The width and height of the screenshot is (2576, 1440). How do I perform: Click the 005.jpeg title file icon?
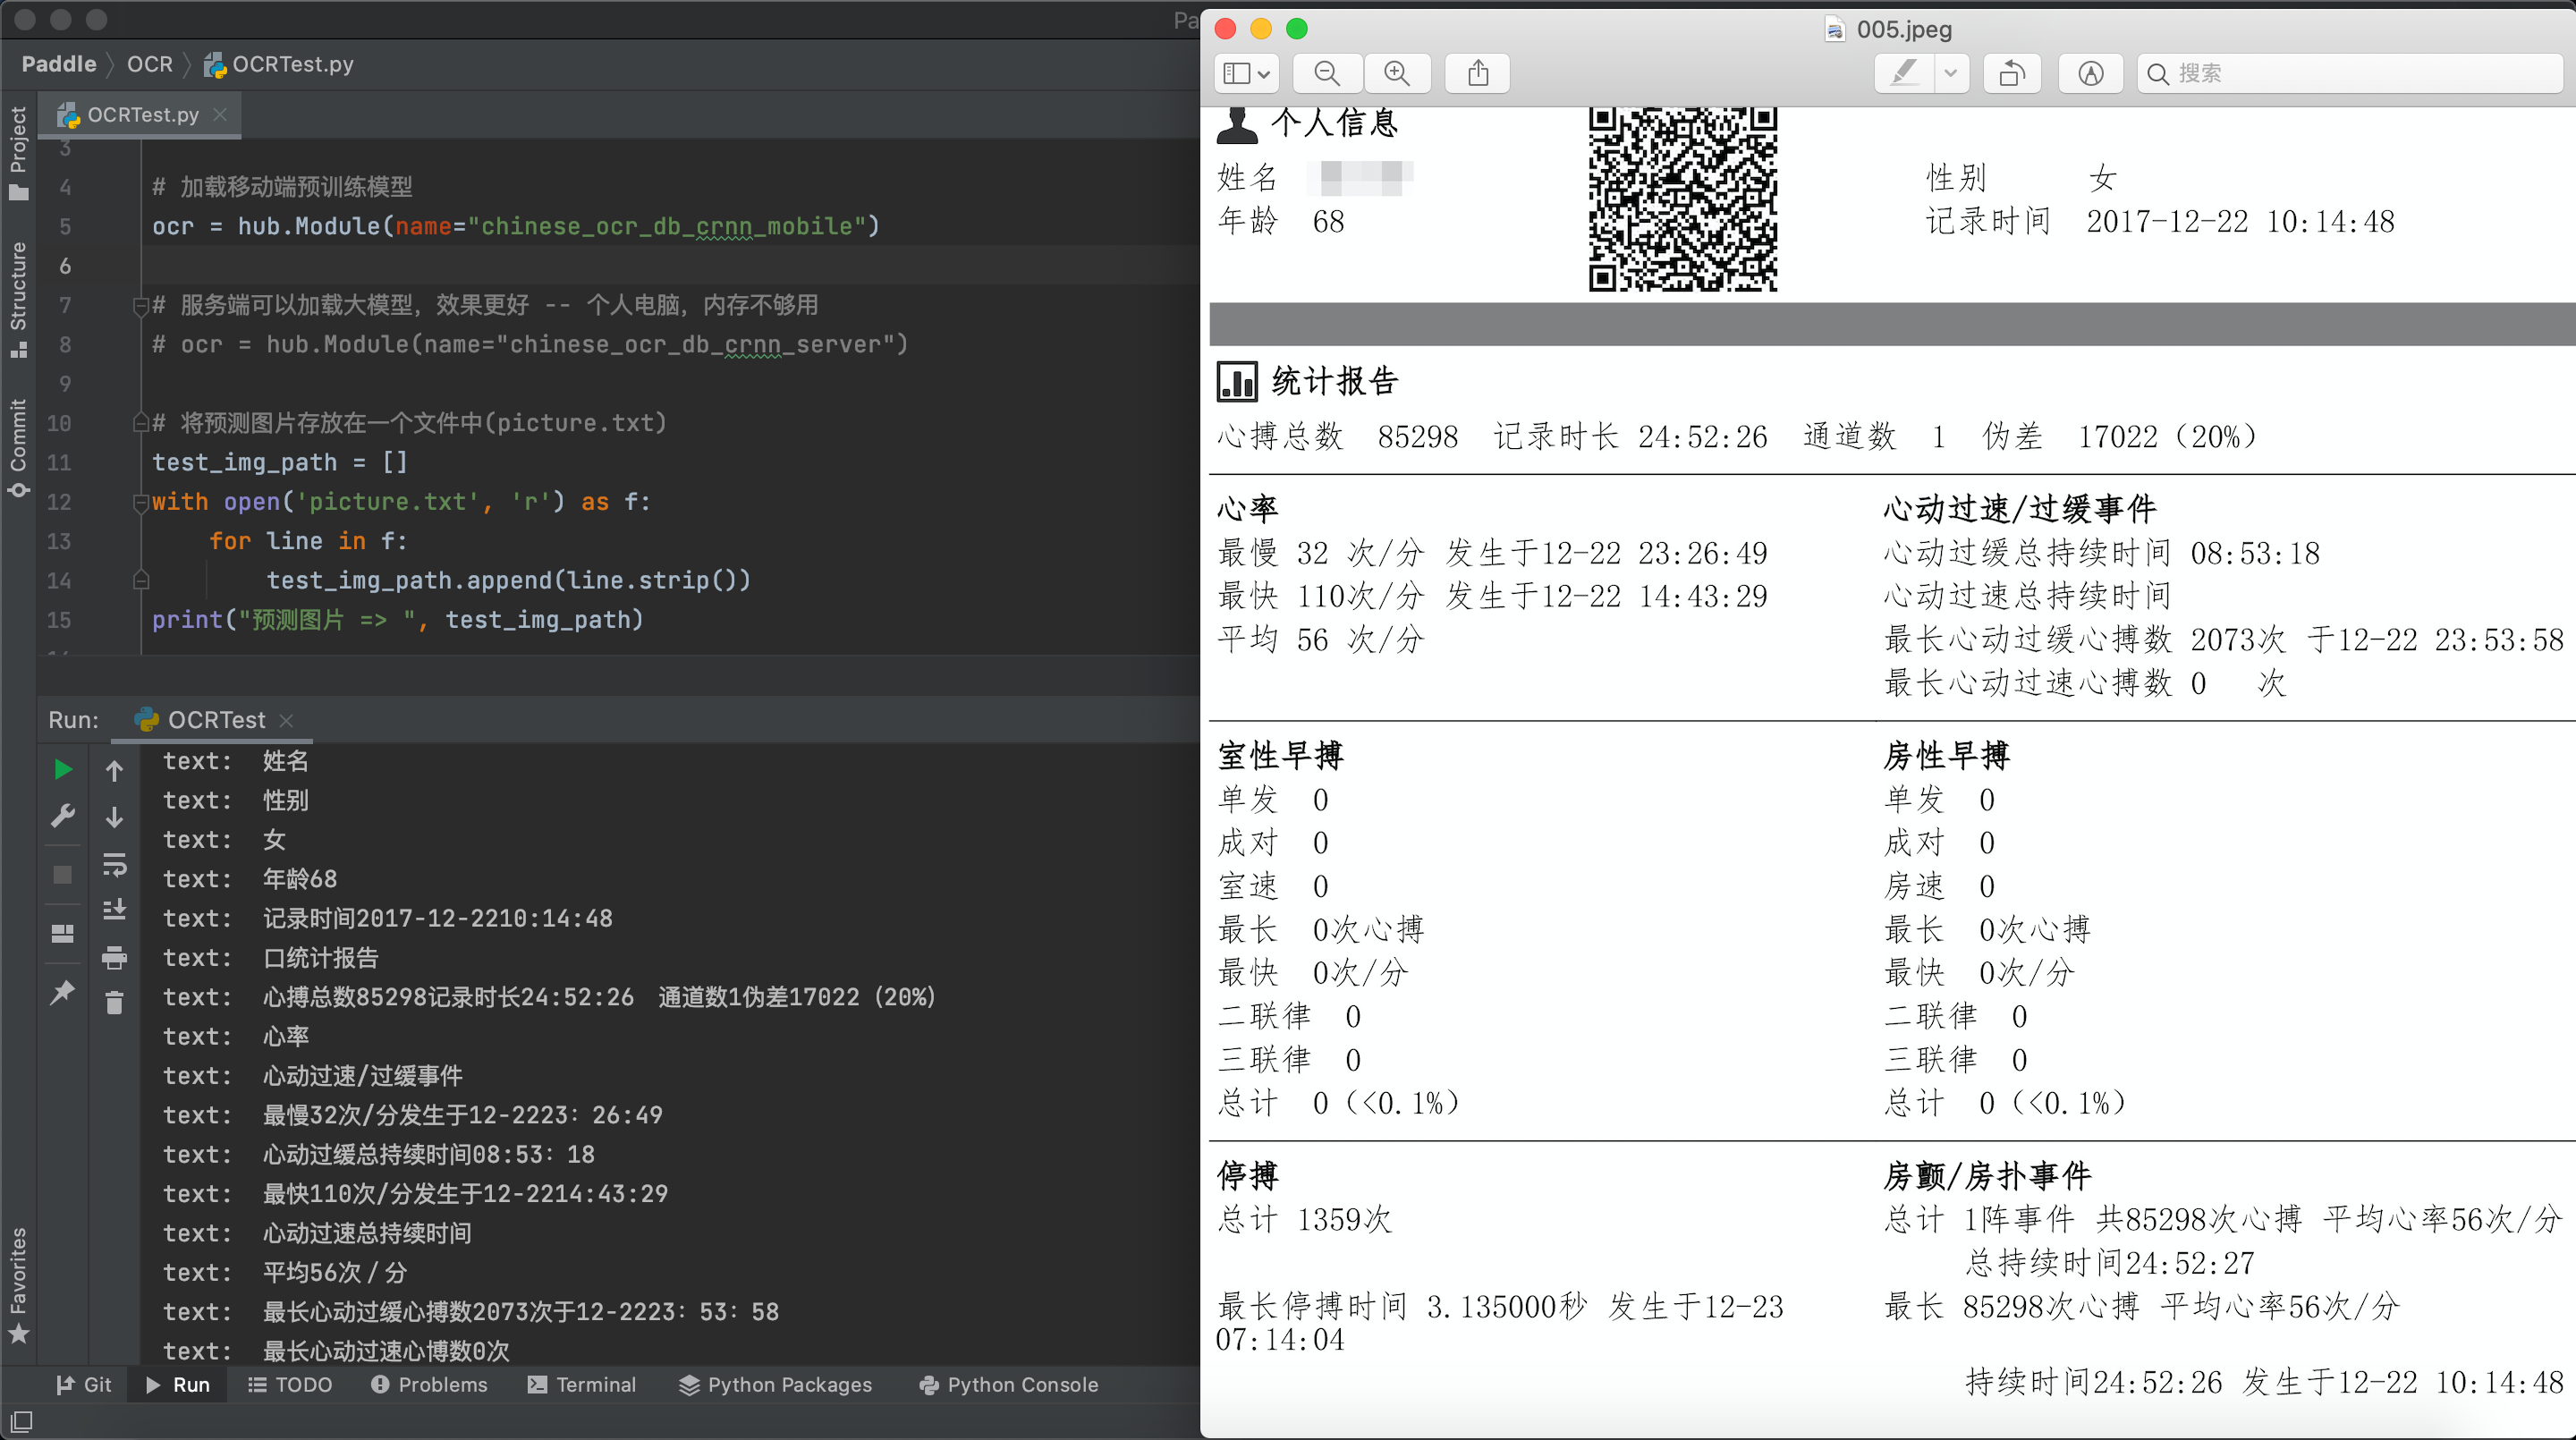coord(1834,29)
